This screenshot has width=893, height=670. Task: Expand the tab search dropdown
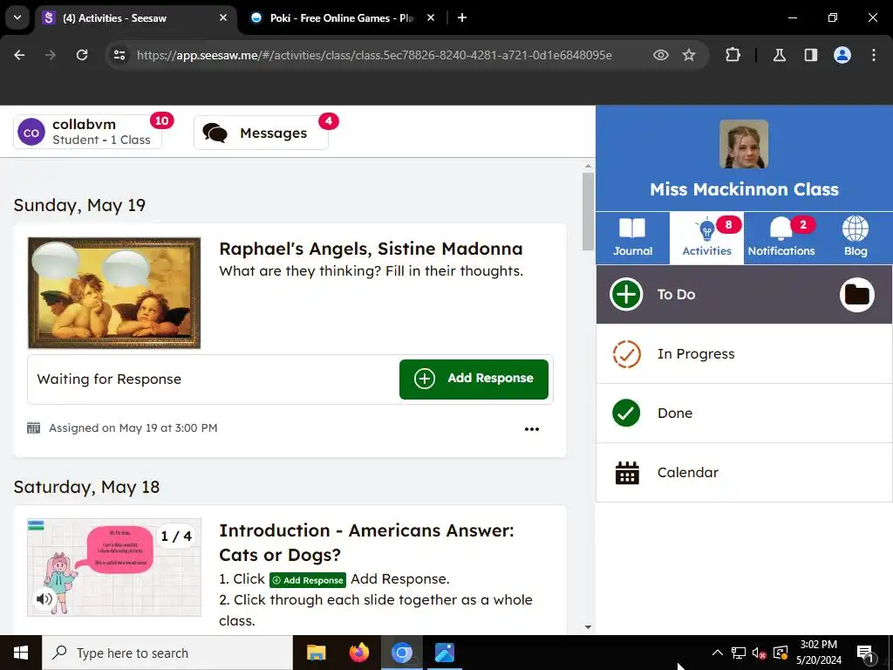tap(17, 17)
